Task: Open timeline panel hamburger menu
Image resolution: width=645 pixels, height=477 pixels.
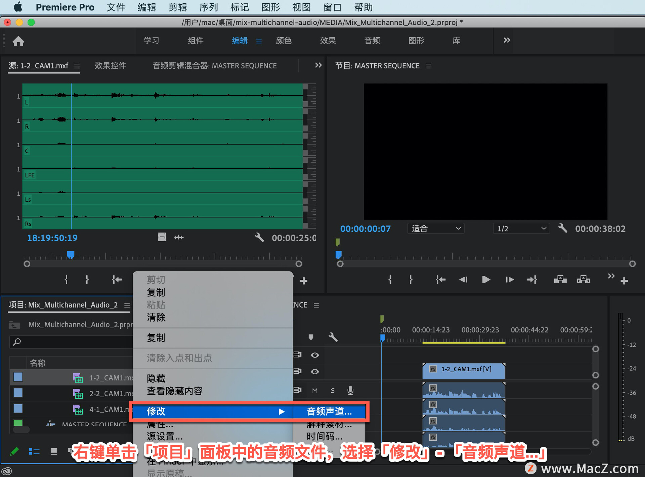Action: (x=316, y=305)
